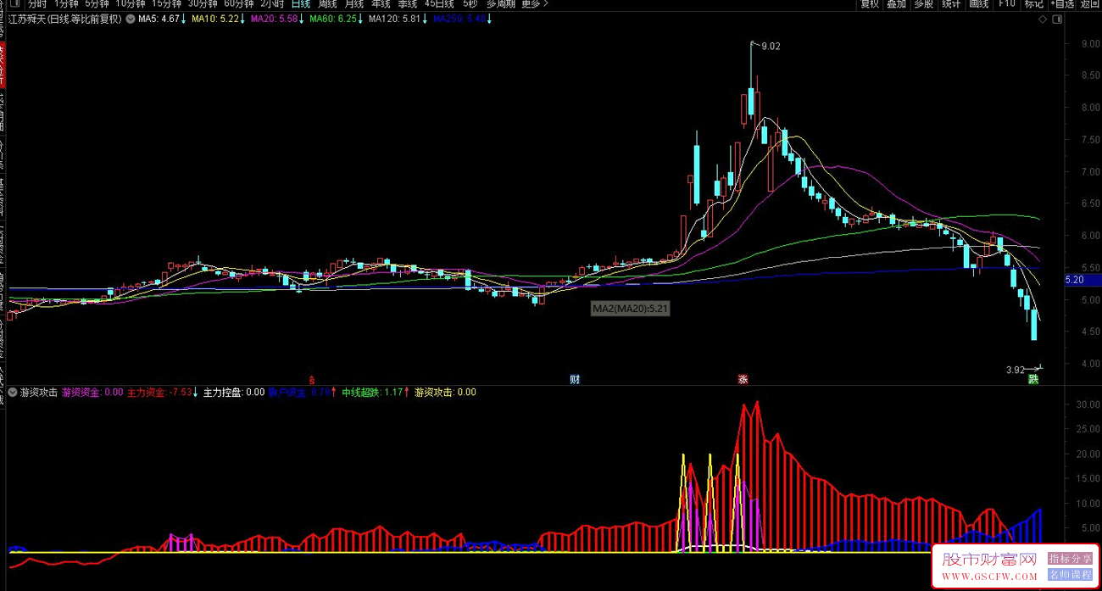
Task: Open the 复权 adjustment menu
Action: coord(870,3)
